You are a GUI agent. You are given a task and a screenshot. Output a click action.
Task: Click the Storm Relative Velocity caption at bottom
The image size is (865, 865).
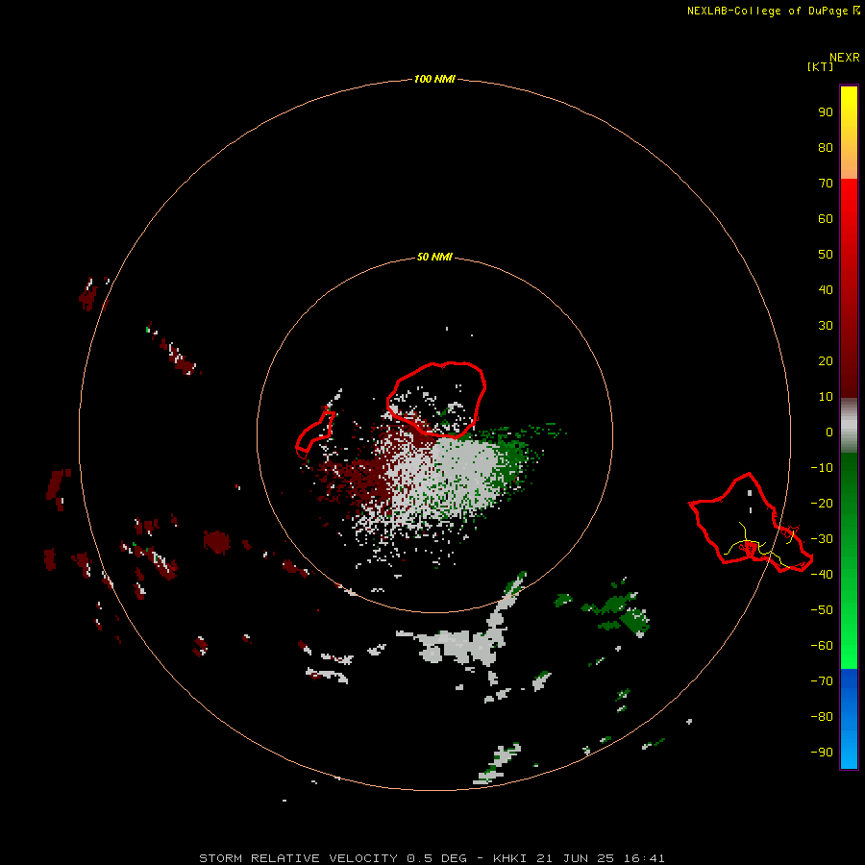[x=432, y=858]
